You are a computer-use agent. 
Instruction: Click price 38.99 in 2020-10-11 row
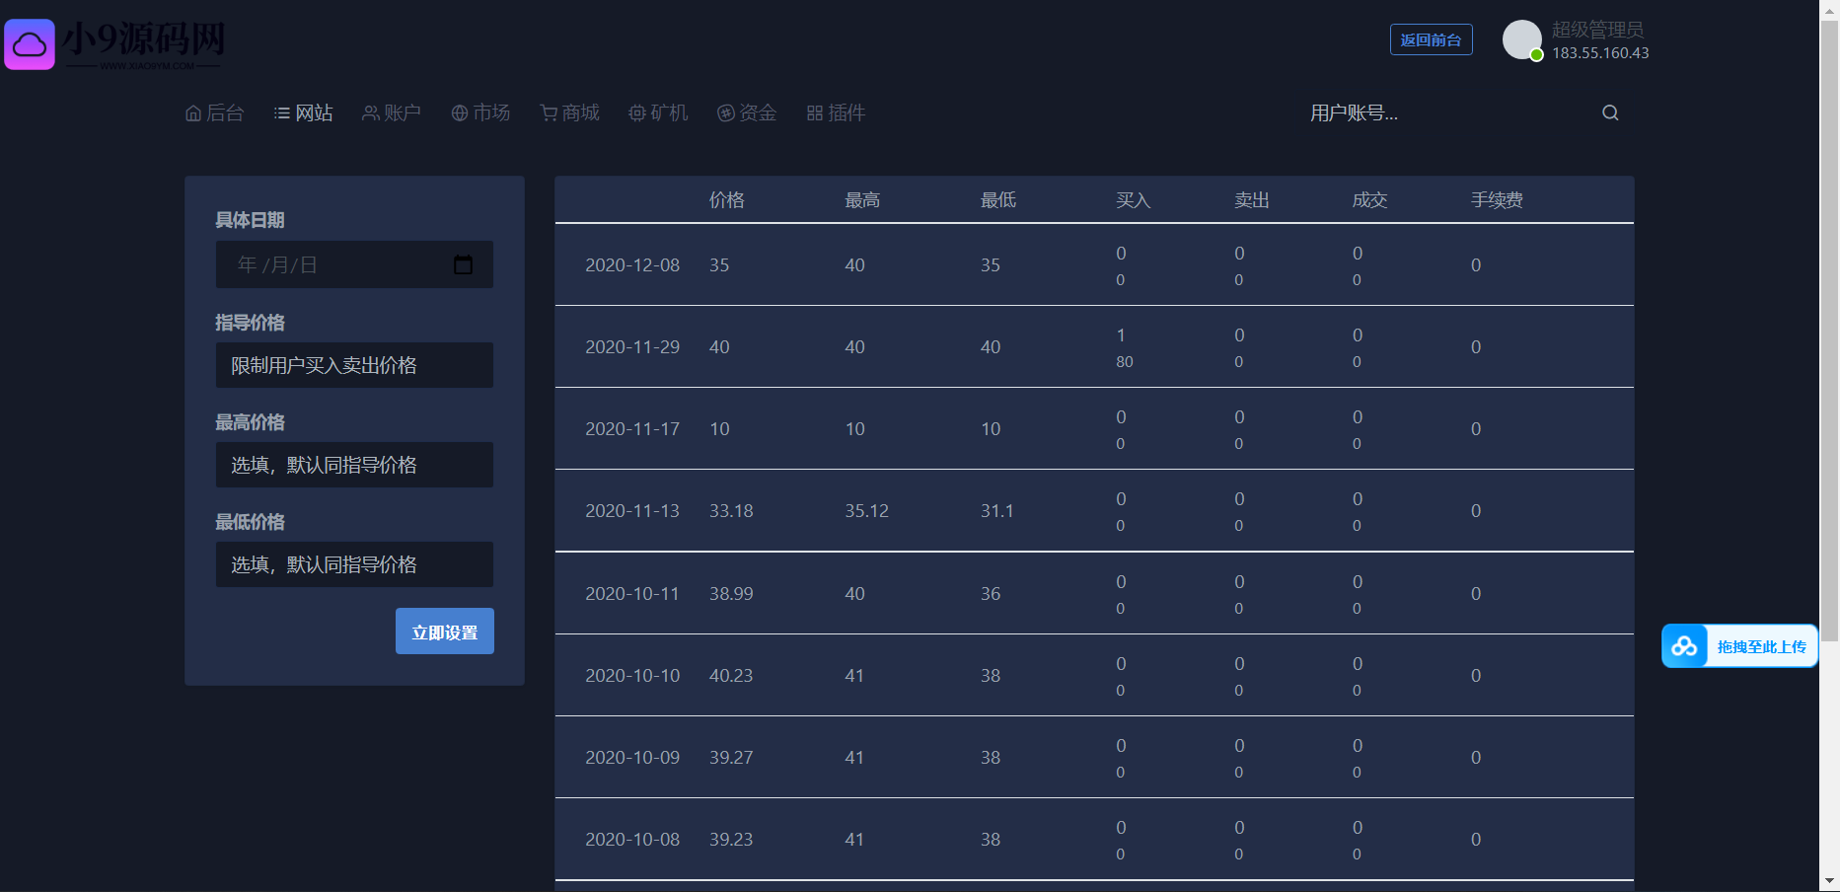tap(731, 594)
